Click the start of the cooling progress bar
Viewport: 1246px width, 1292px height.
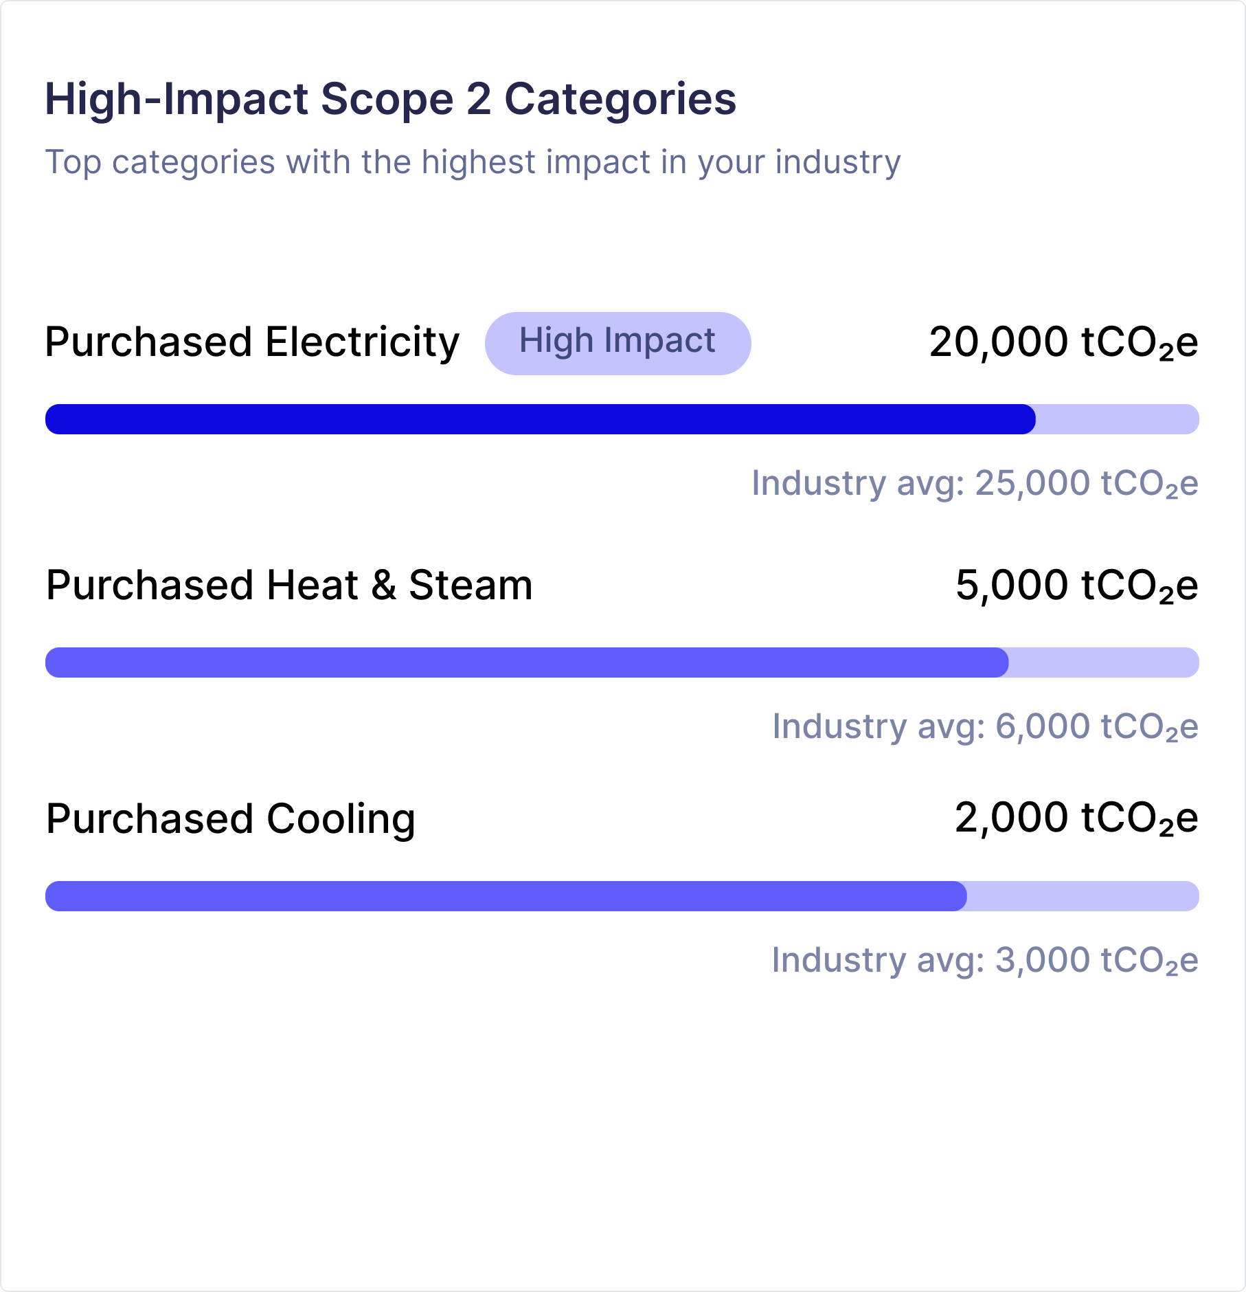click(62, 896)
